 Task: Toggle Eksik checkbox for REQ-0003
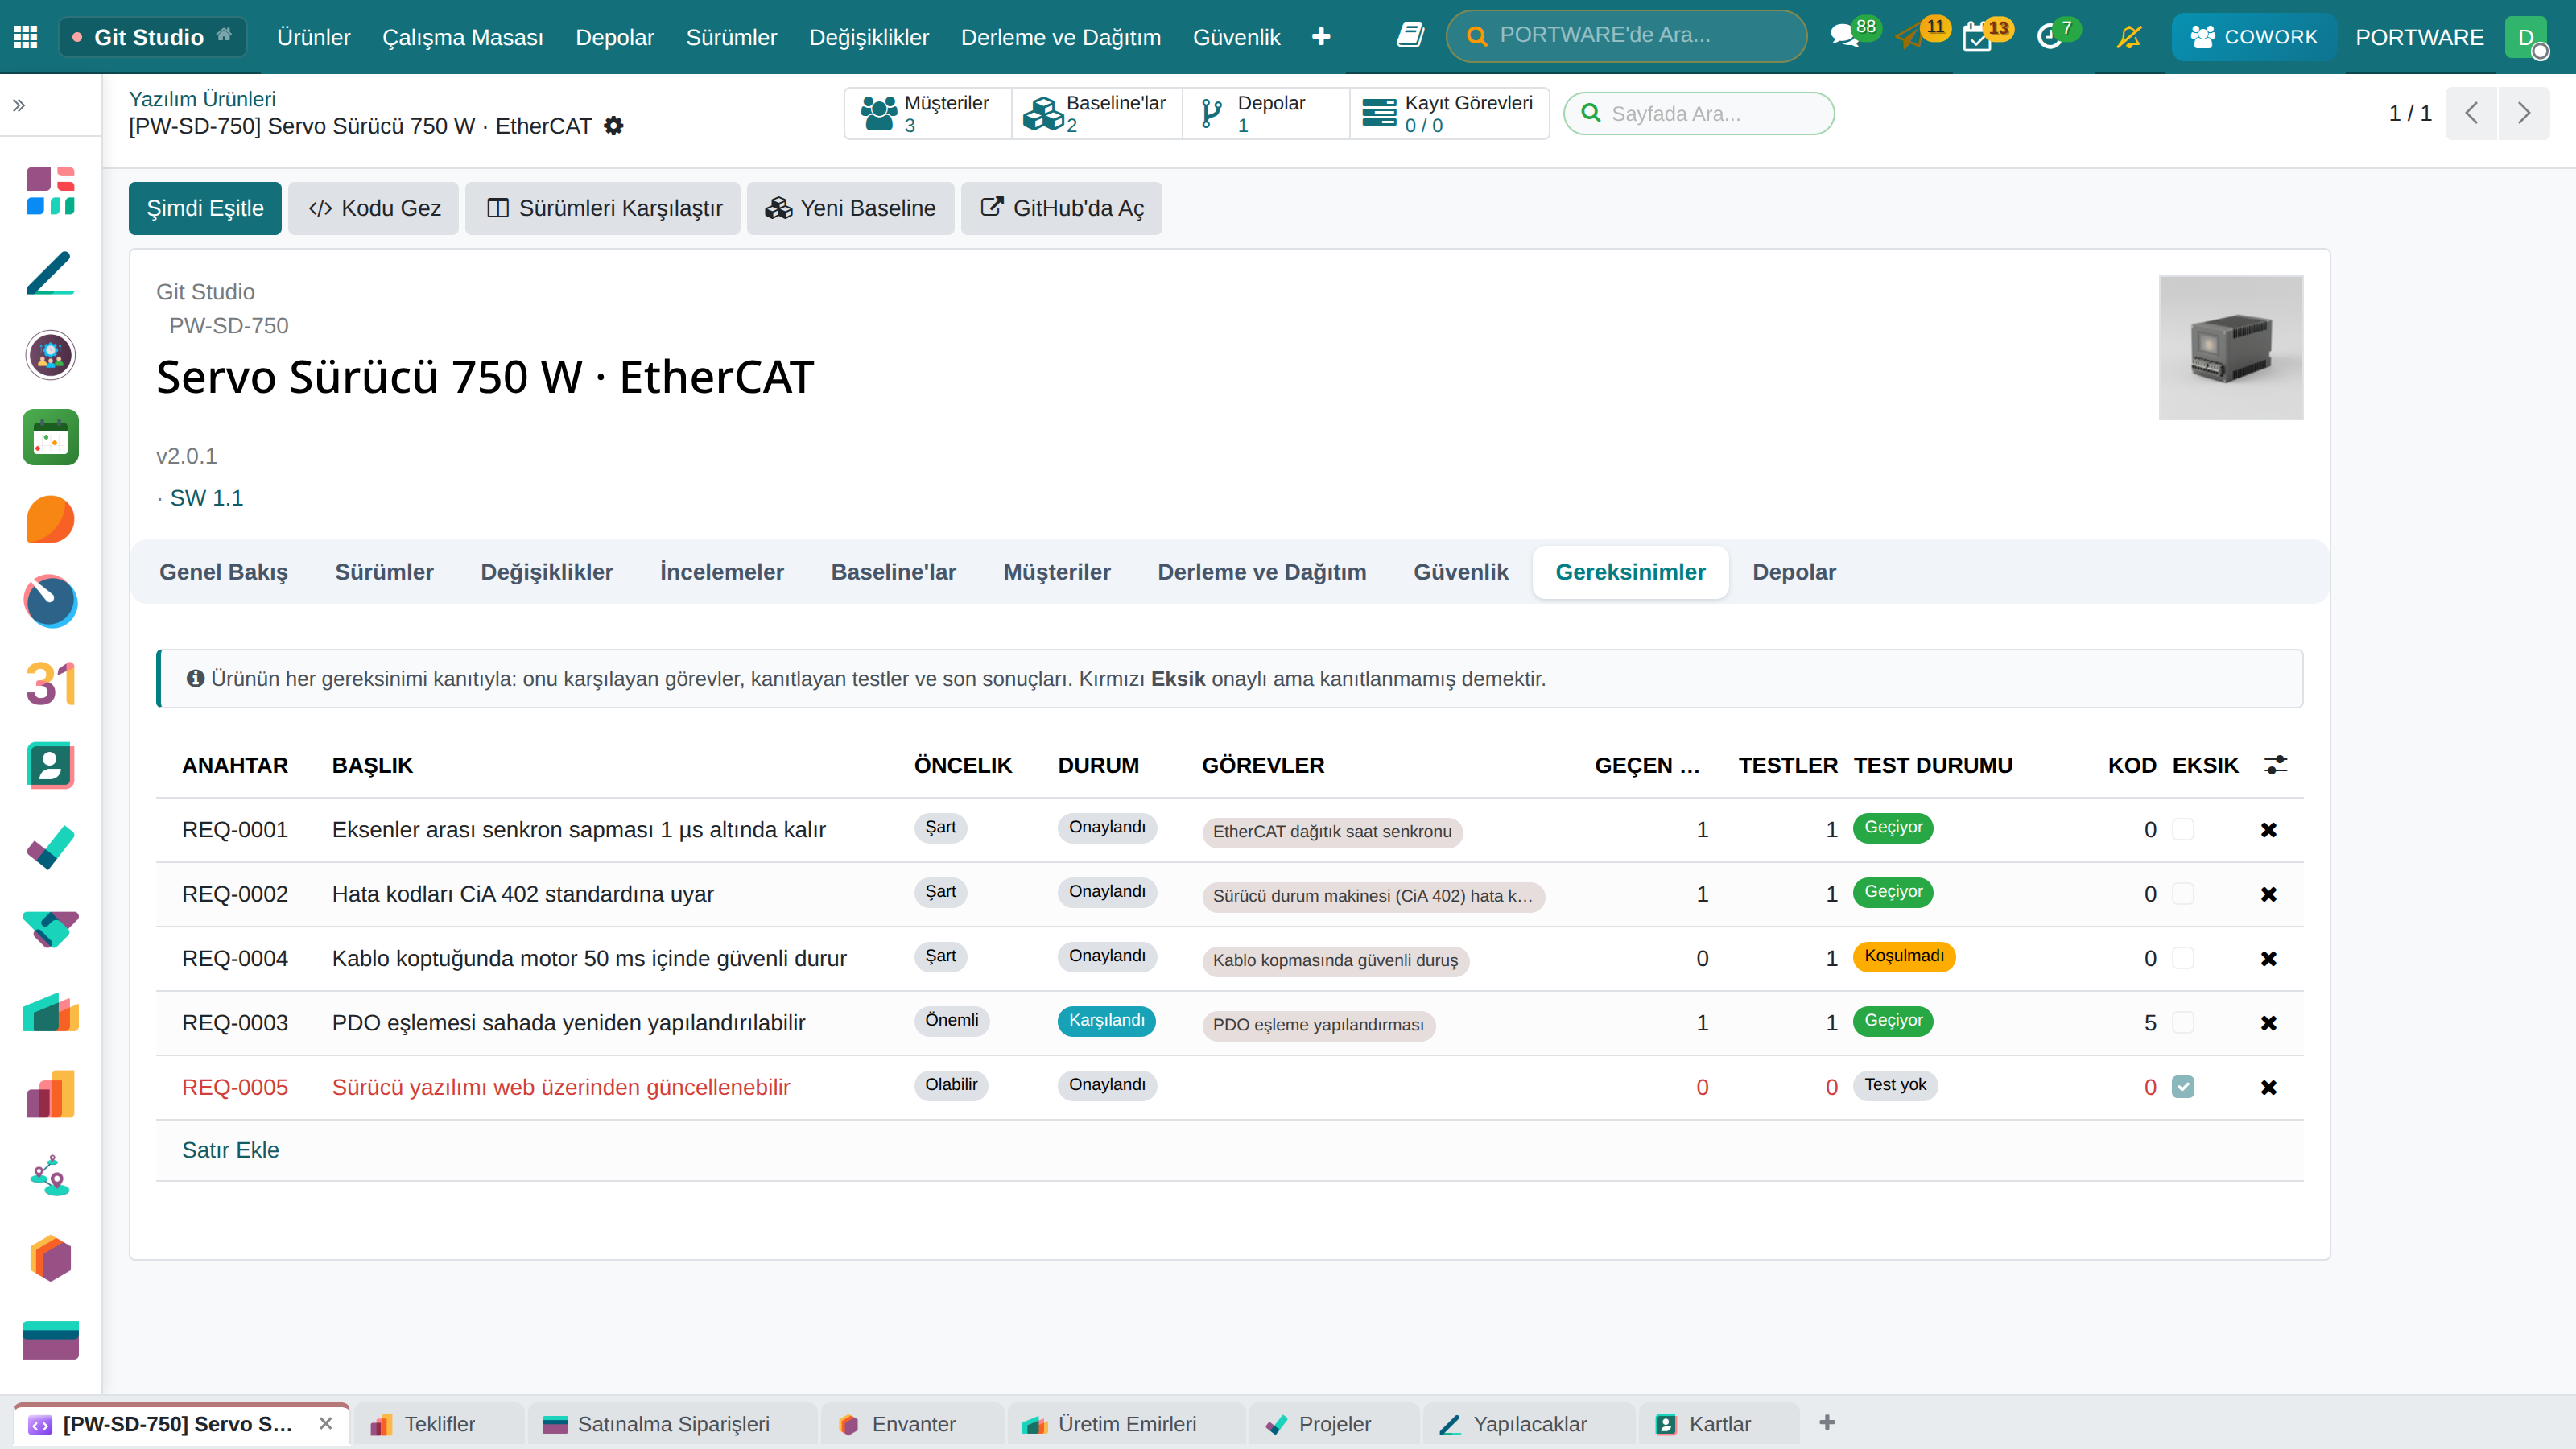tap(2183, 1023)
